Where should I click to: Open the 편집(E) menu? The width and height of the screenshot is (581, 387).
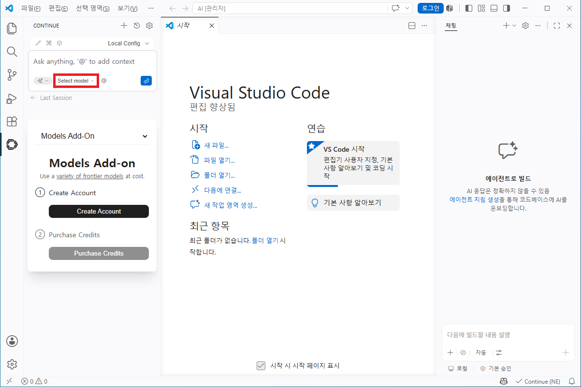coord(58,8)
